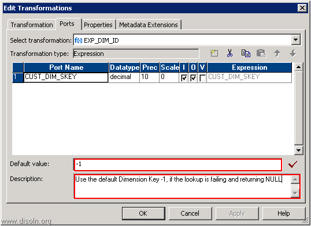Image resolution: width=311 pixels, height=226 pixels.
Task: Click the Cancel button
Action: pos(190,213)
